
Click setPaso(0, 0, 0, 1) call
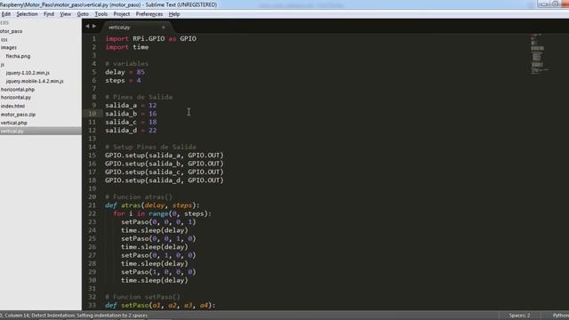158,222
